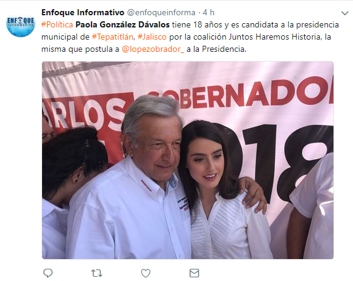This screenshot has width=353, height=281.
Task: Click the tweet text mentioning Juntos Haremos Historia
Action: [x=274, y=37]
